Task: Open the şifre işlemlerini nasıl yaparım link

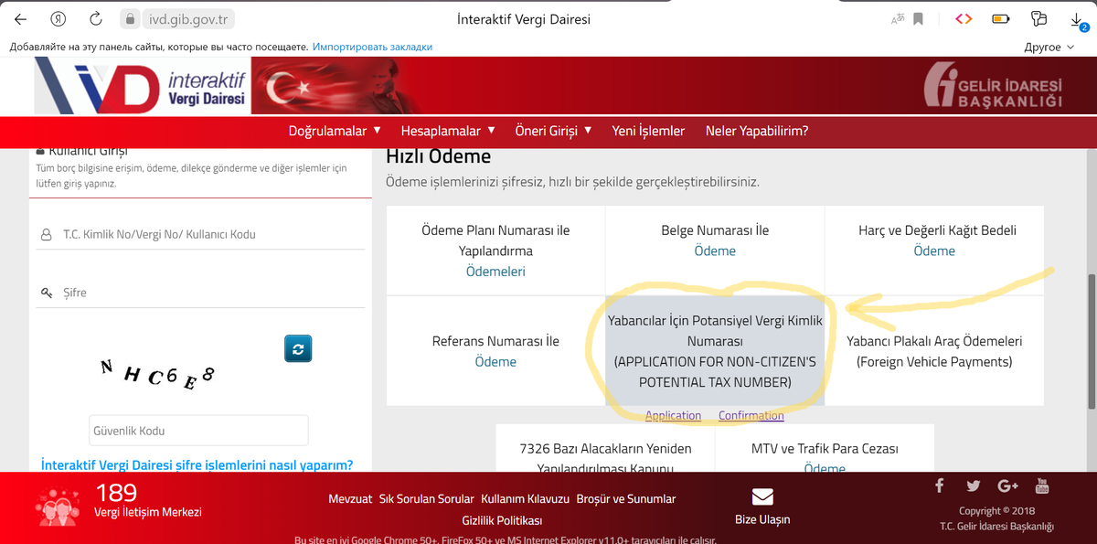Action: click(x=197, y=464)
